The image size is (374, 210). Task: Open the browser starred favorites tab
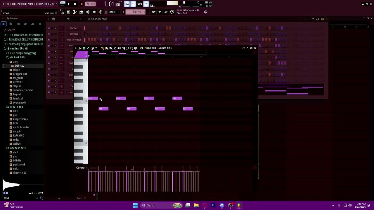(x=40, y=24)
